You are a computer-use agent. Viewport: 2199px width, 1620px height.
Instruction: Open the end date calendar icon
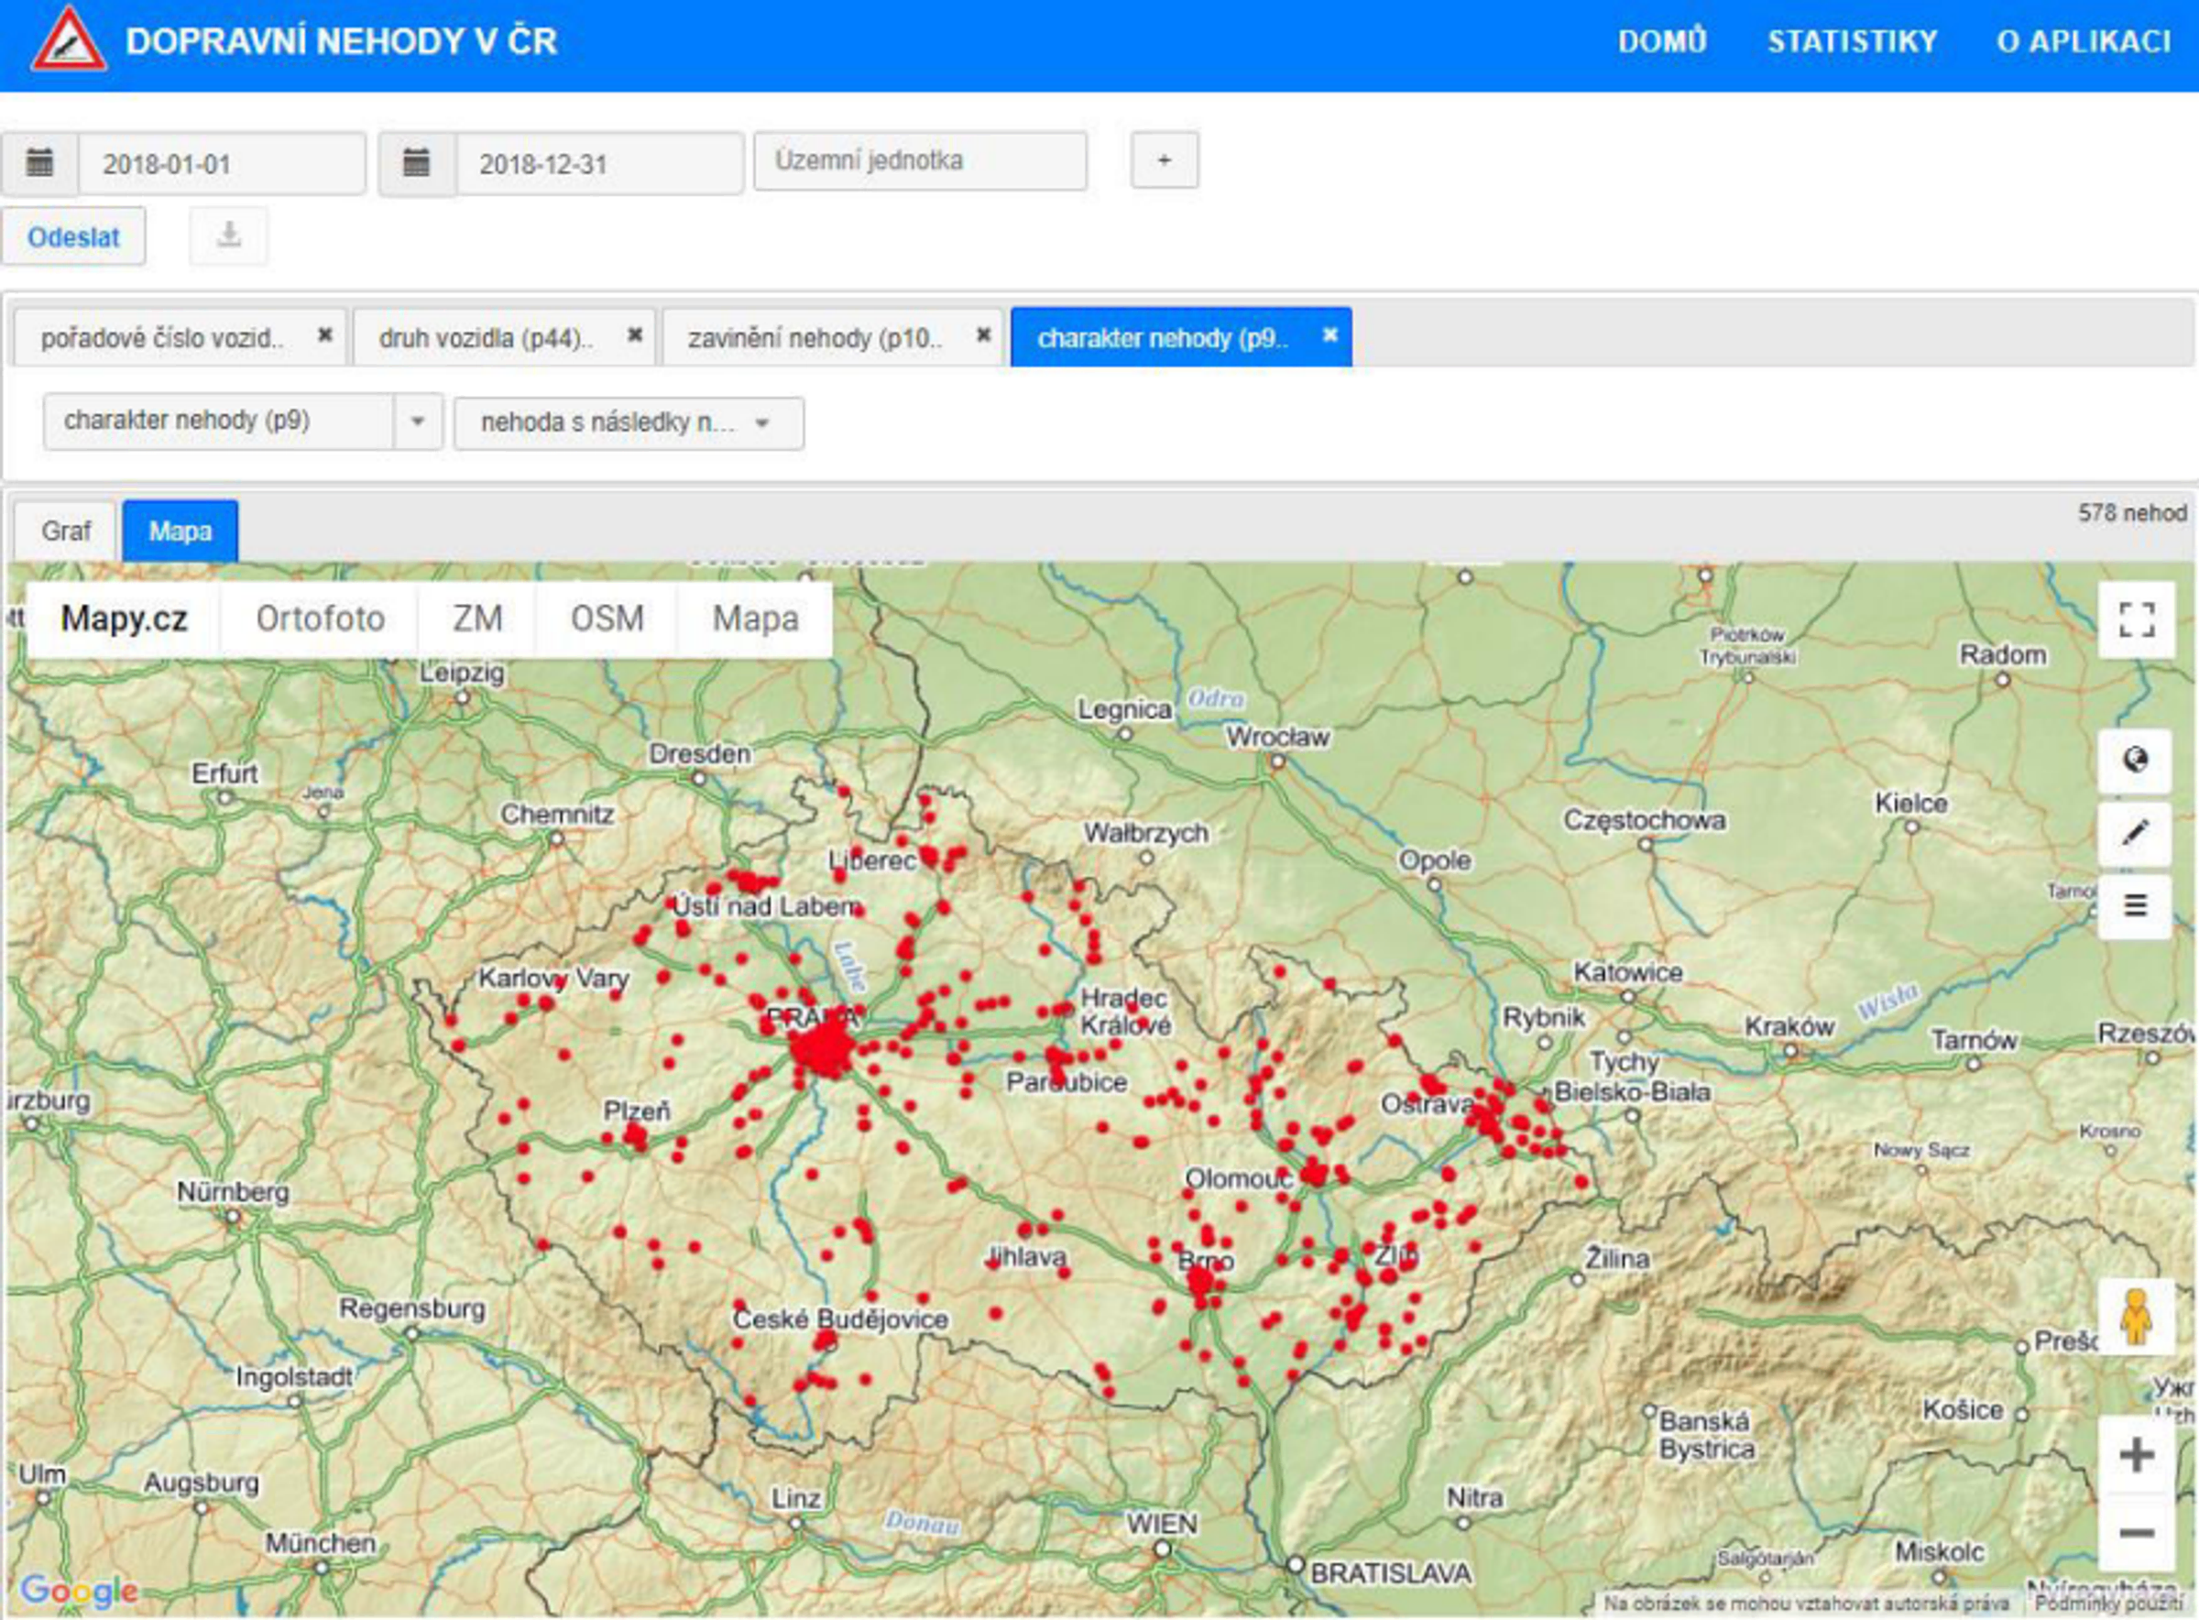417,163
